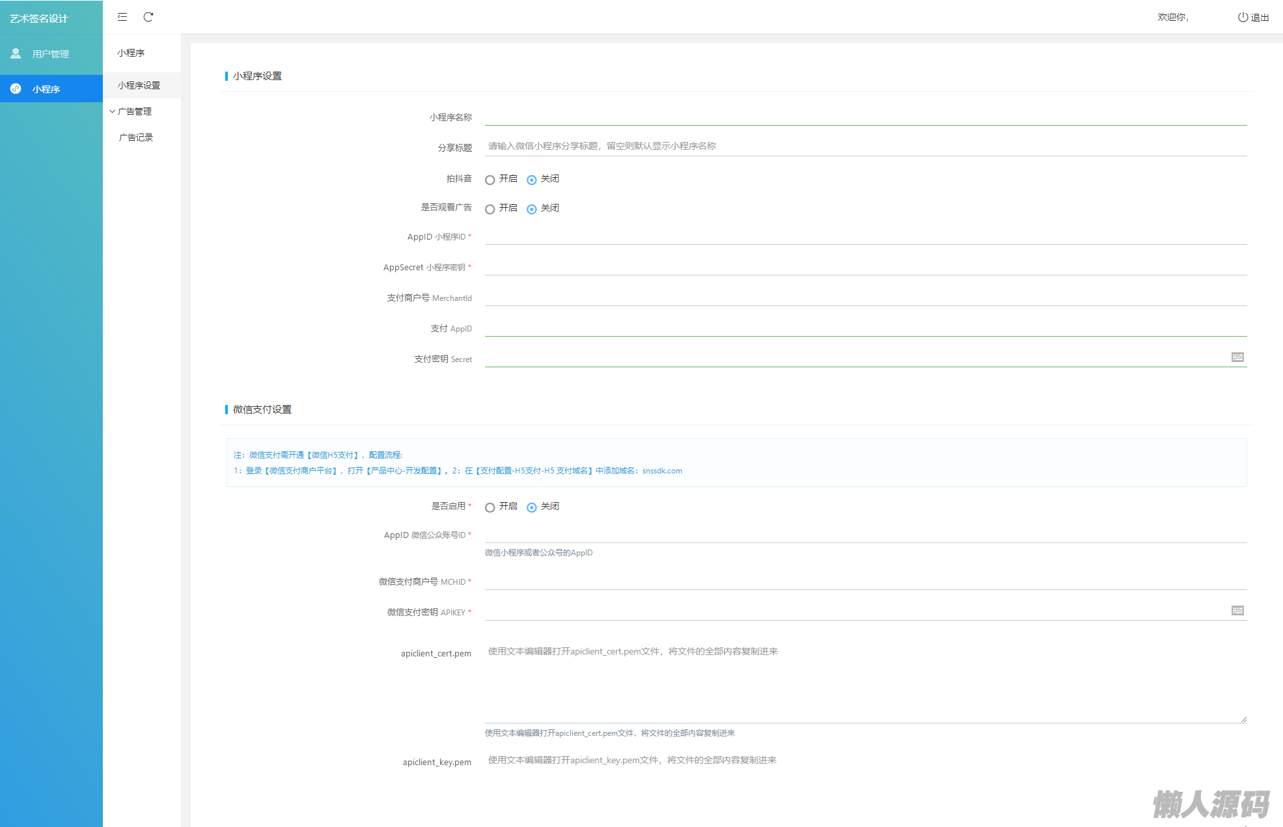Click the 小程序名称 input field

[864, 117]
